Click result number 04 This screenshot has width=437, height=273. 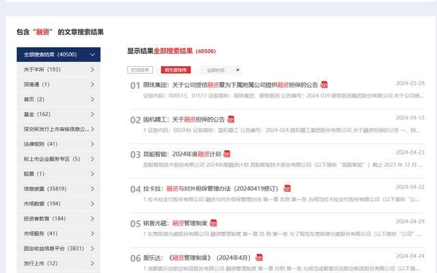(135, 189)
